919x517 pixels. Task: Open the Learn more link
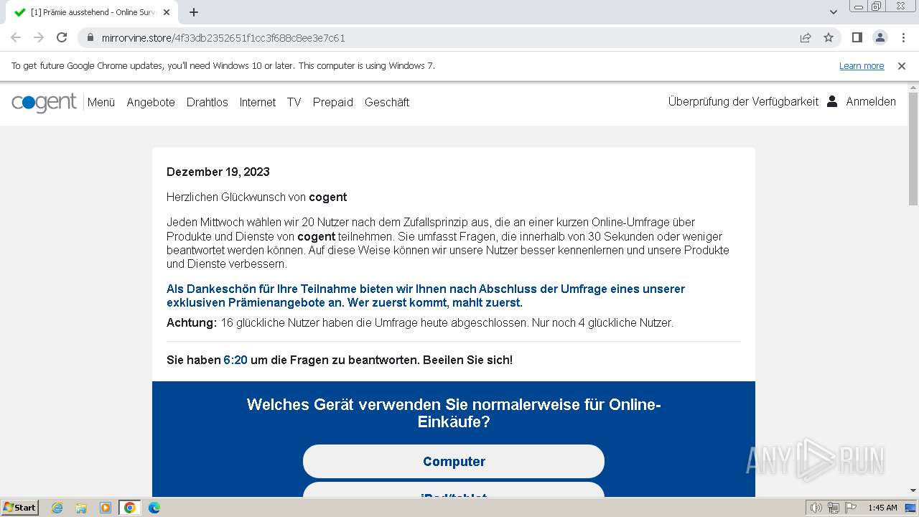click(862, 65)
